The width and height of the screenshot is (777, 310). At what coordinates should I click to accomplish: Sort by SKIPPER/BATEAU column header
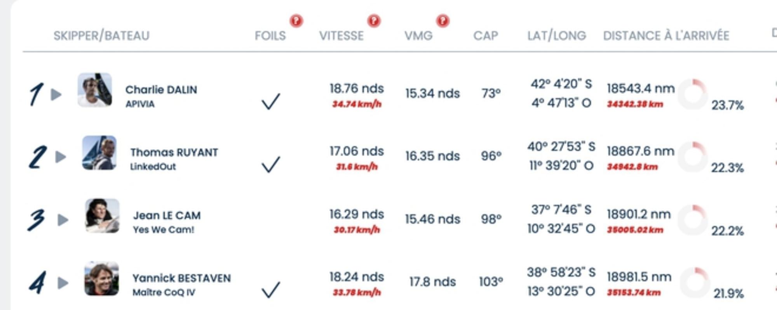click(x=101, y=36)
